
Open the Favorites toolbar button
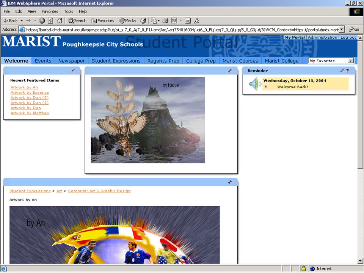pos(103,20)
